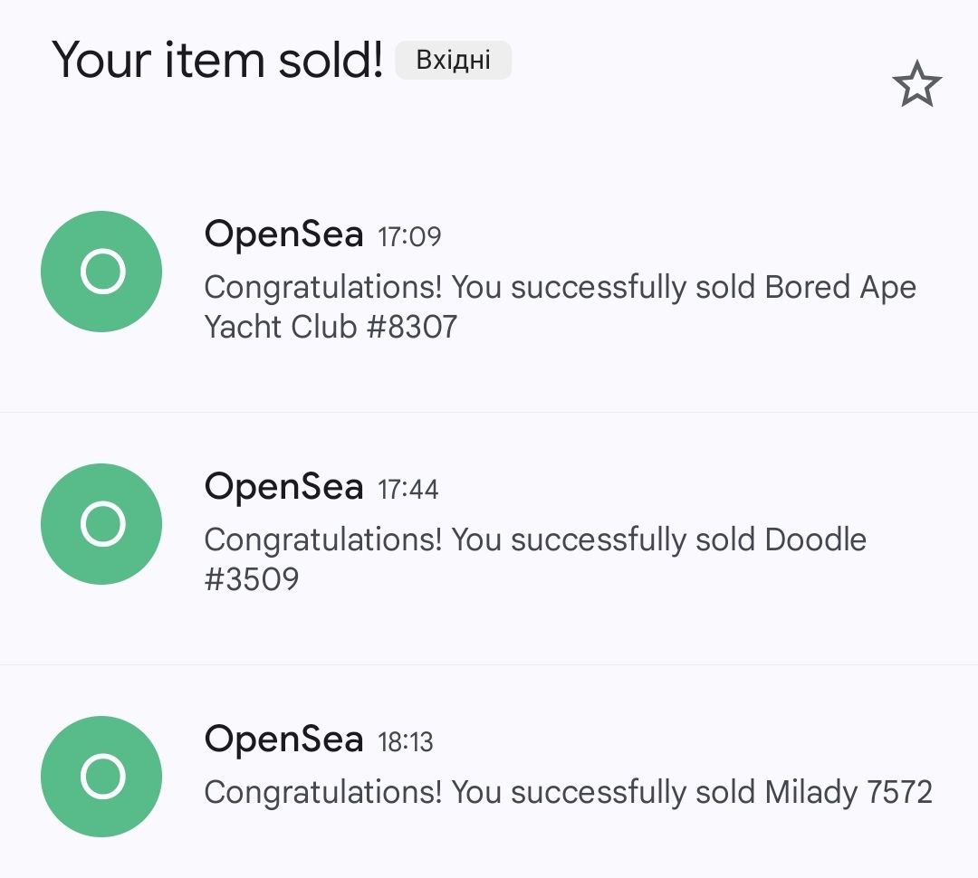Star the 'Your item sold!' conversation
Image resolution: width=978 pixels, height=878 pixels.
[916, 83]
